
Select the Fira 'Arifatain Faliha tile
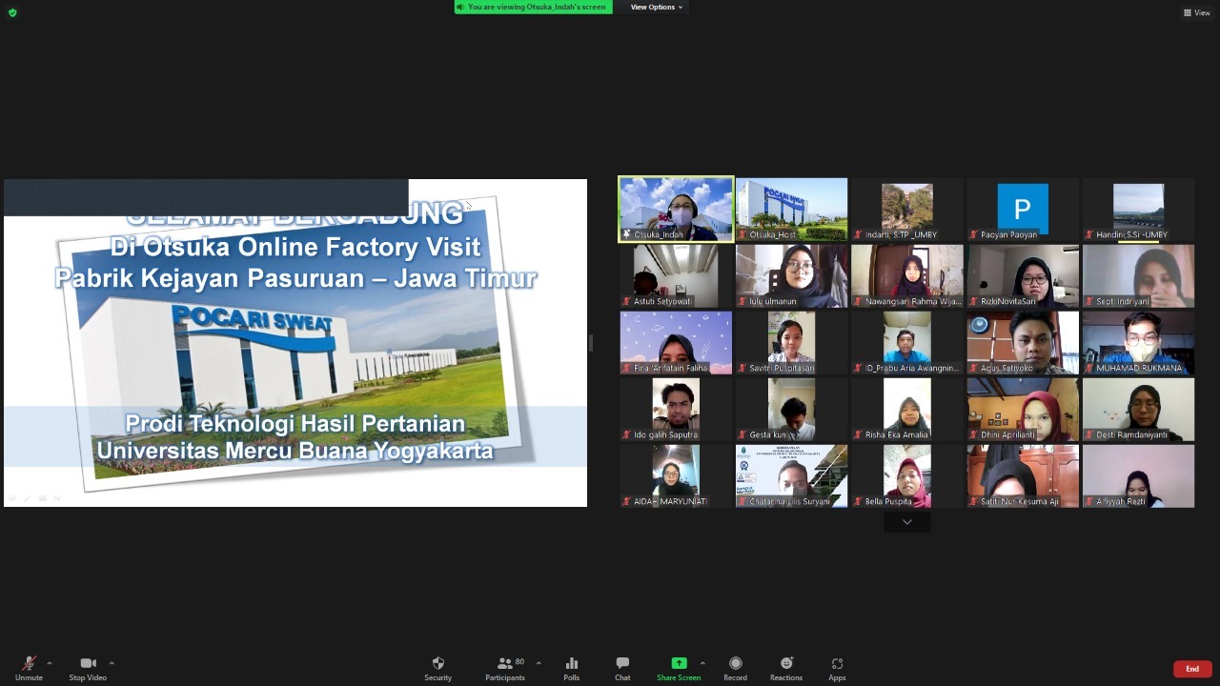tap(676, 343)
